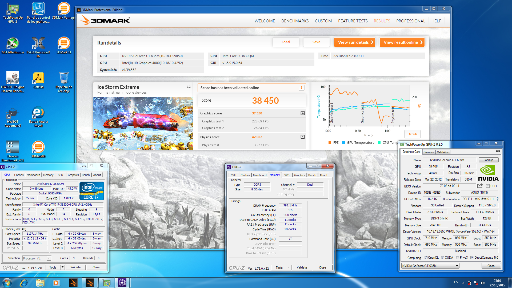Open Banda Ancha Movil shortcut
This screenshot has width=512, height=288.
click(x=38, y=117)
